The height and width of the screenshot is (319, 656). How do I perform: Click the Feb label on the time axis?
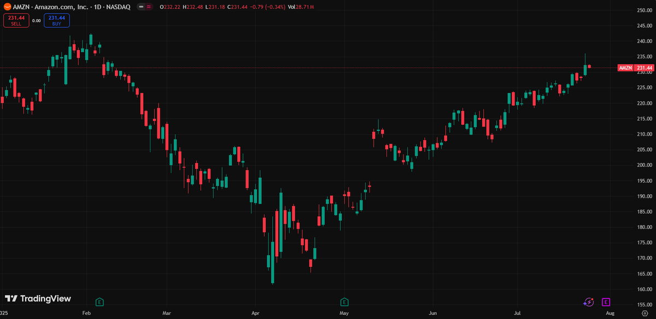(x=86, y=314)
